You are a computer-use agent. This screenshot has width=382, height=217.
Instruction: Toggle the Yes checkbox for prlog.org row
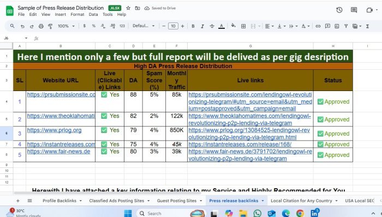104,130
